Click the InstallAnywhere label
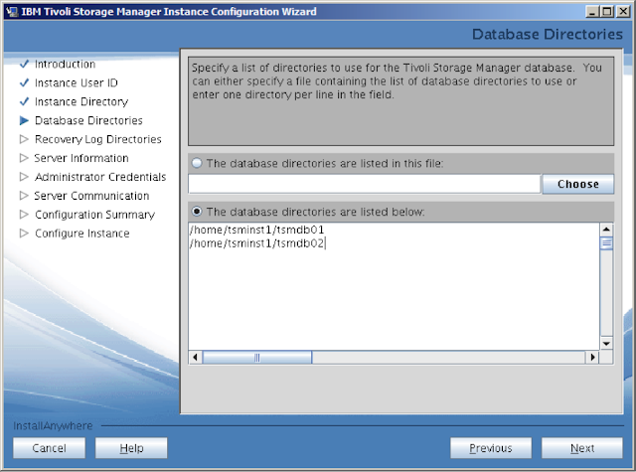636x472 pixels. click(53, 425)
